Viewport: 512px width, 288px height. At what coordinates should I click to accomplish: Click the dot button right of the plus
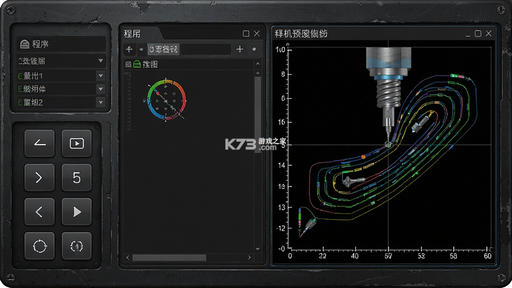click(254, 49)
